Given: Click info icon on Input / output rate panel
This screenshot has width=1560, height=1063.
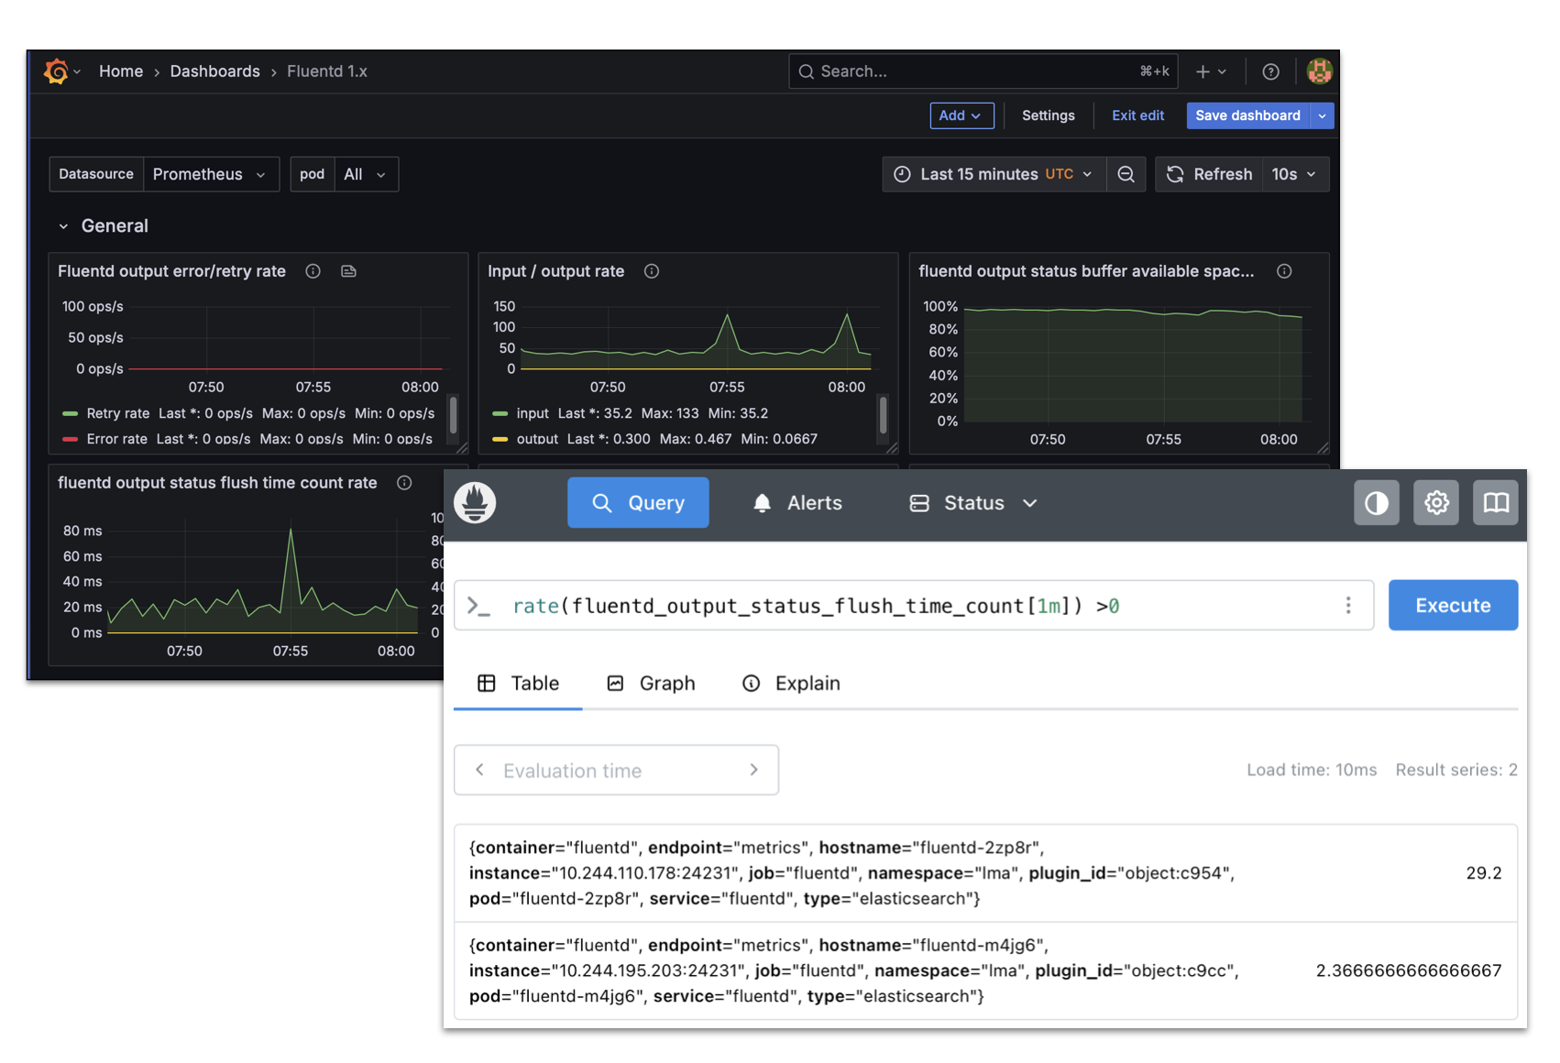Looking at the screenshot, I should [651, 271].
